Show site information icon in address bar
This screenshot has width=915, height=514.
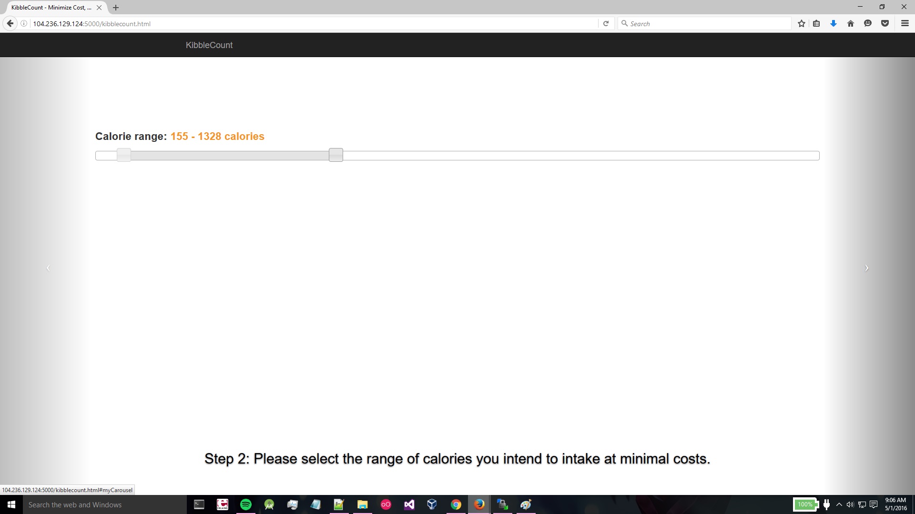[x=24, y=24]
